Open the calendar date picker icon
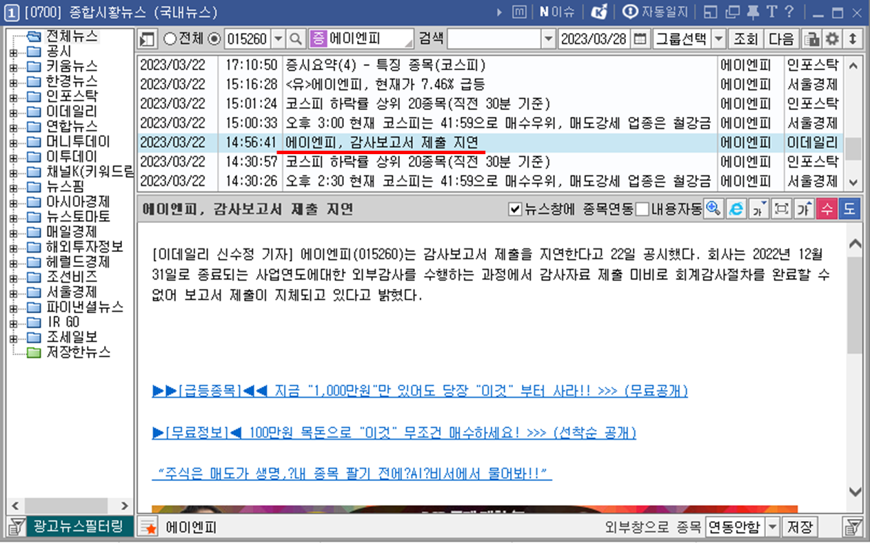Screen dimensions: 870x543 point(640,39)
